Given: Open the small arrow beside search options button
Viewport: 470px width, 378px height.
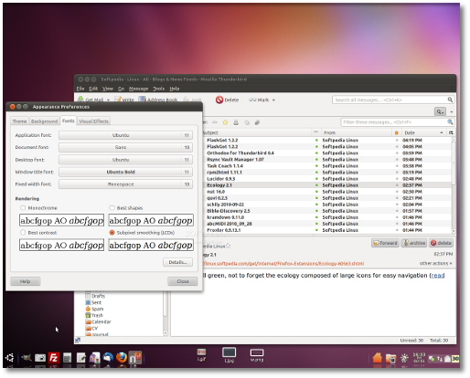Looking at the screenshot, I should pyautogui.click(x=452, y=112).
